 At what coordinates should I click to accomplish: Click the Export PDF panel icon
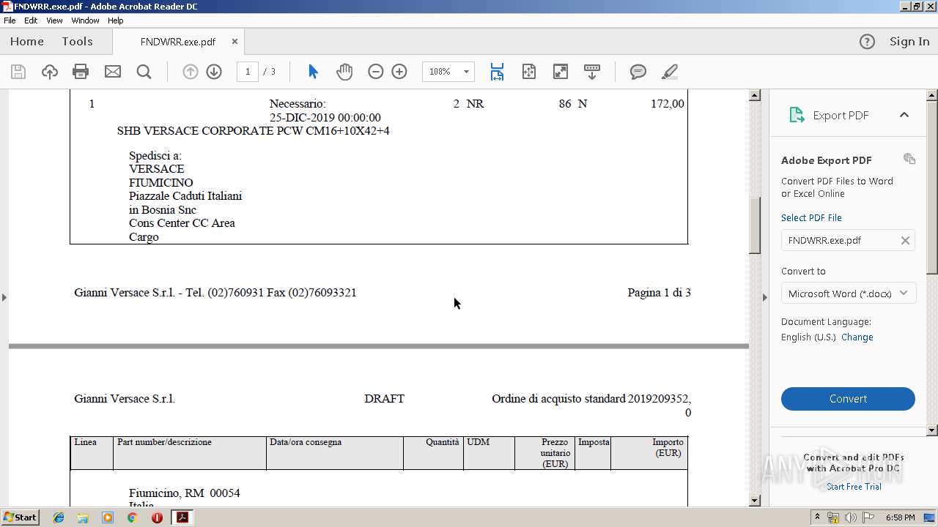[x=796, y=115]
